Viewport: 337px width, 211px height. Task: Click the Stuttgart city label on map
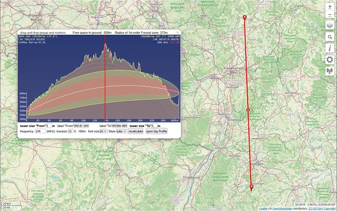pyautogui.click(x=256, y=164)
